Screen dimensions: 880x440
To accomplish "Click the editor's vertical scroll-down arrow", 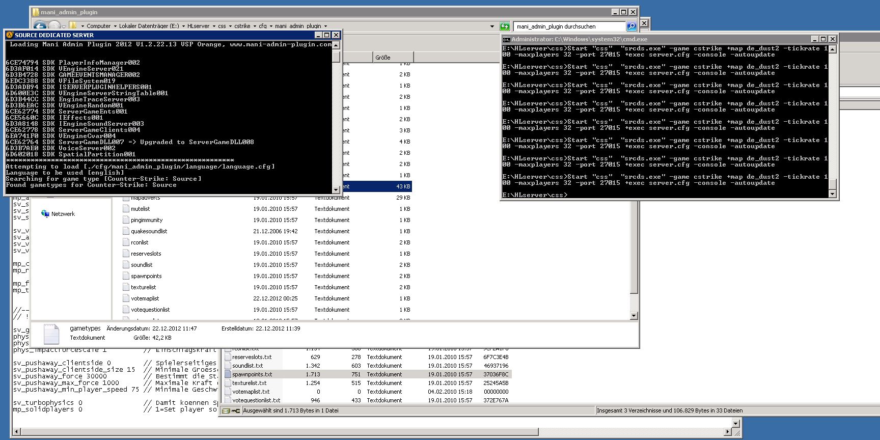I will pyautogui.click(x=735, y=423).
